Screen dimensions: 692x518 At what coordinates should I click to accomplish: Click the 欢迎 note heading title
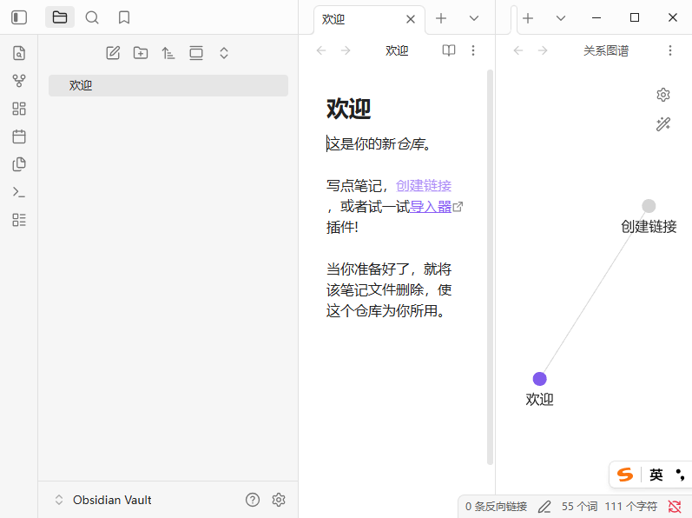[x=349, y=109]
